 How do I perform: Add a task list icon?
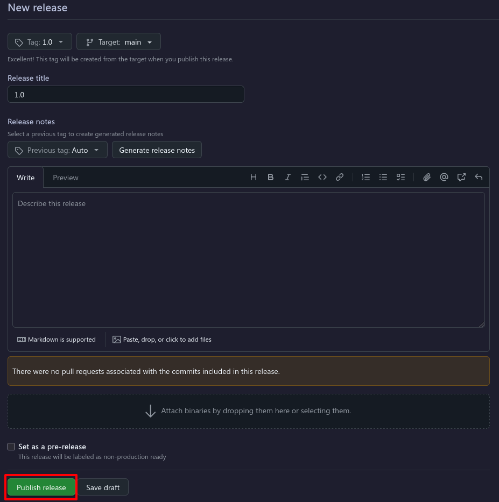click(x=400, y=177)
